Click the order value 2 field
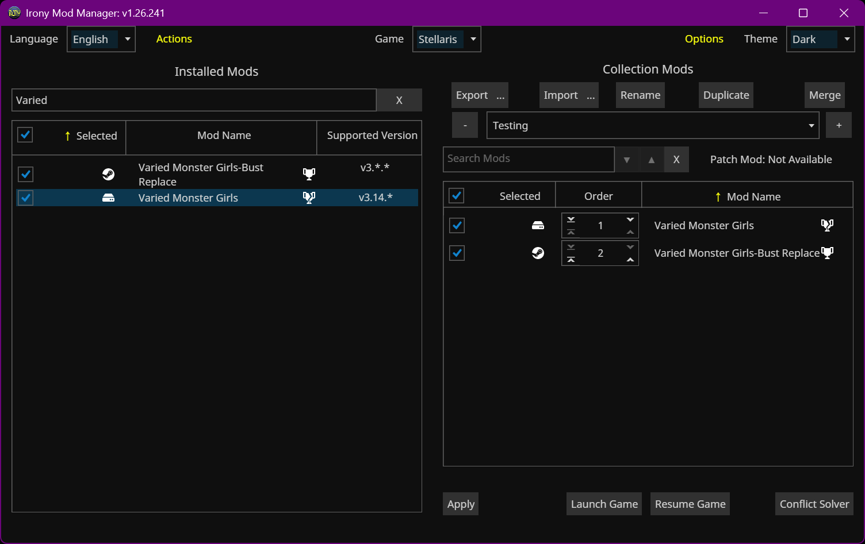The height and width of the screenshot is (544, 865). pyautogui.click(x=600, y=253)
